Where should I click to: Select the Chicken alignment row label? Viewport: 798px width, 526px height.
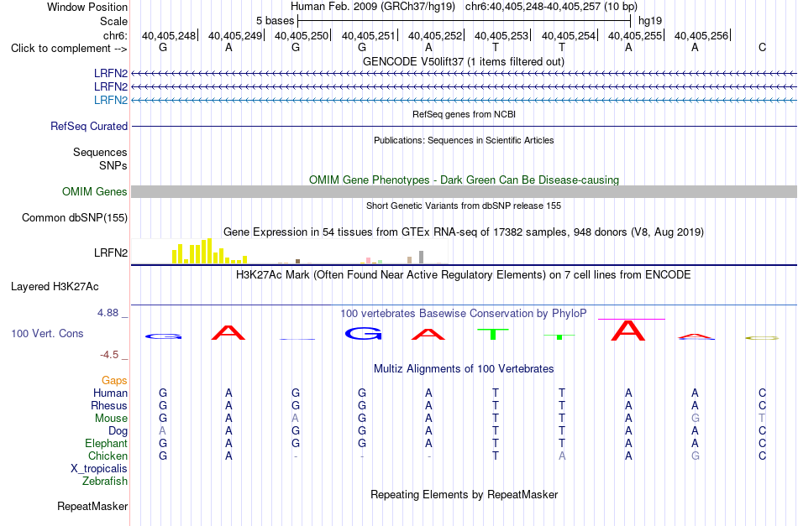(x=108, y=456)
